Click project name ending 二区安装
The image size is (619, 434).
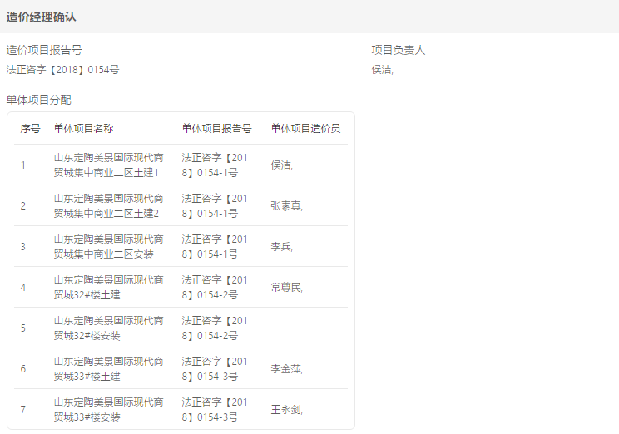coord(108,247)
